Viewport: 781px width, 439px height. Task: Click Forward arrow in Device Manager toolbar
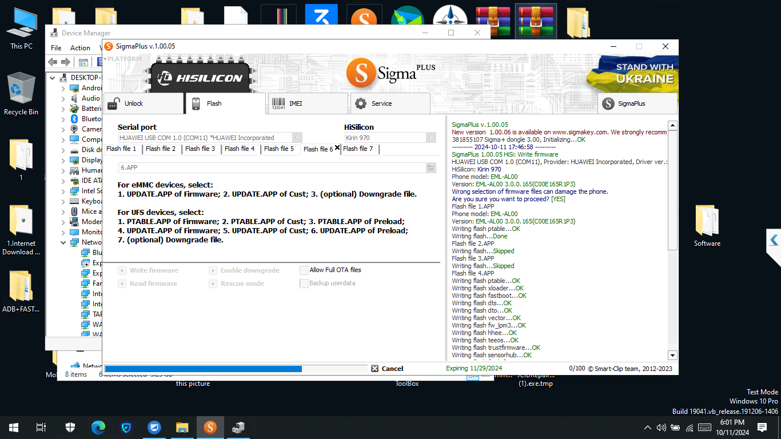pyautogui.click(x=66, y=62)
